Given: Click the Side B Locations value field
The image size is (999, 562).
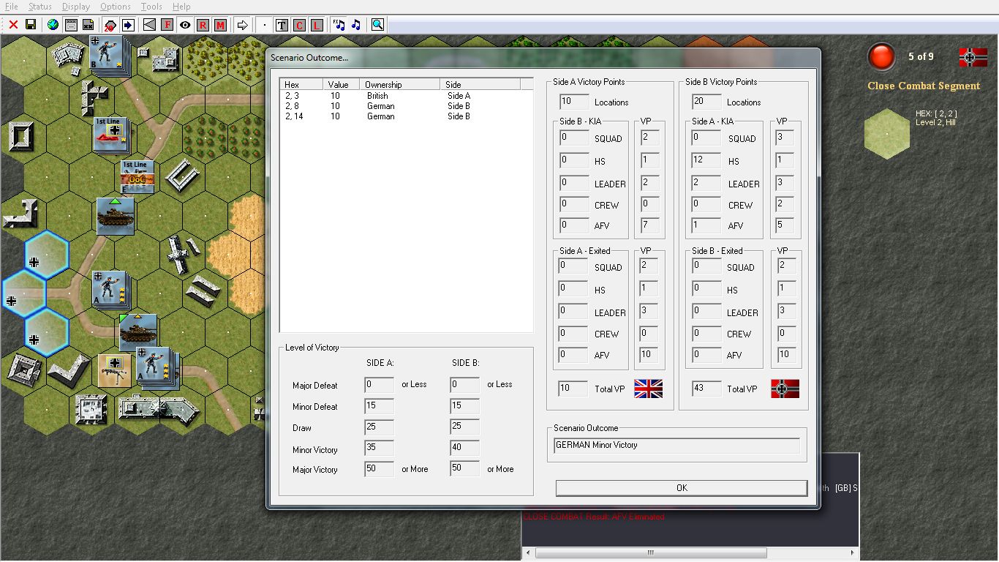Looking at the screenshot, I should (706, 102).
